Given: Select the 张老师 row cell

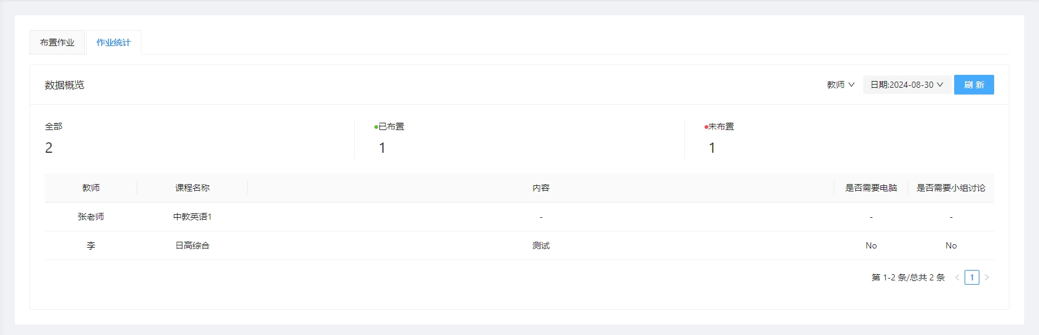Looking at the screenshot, I should click(x=91, y=217).
